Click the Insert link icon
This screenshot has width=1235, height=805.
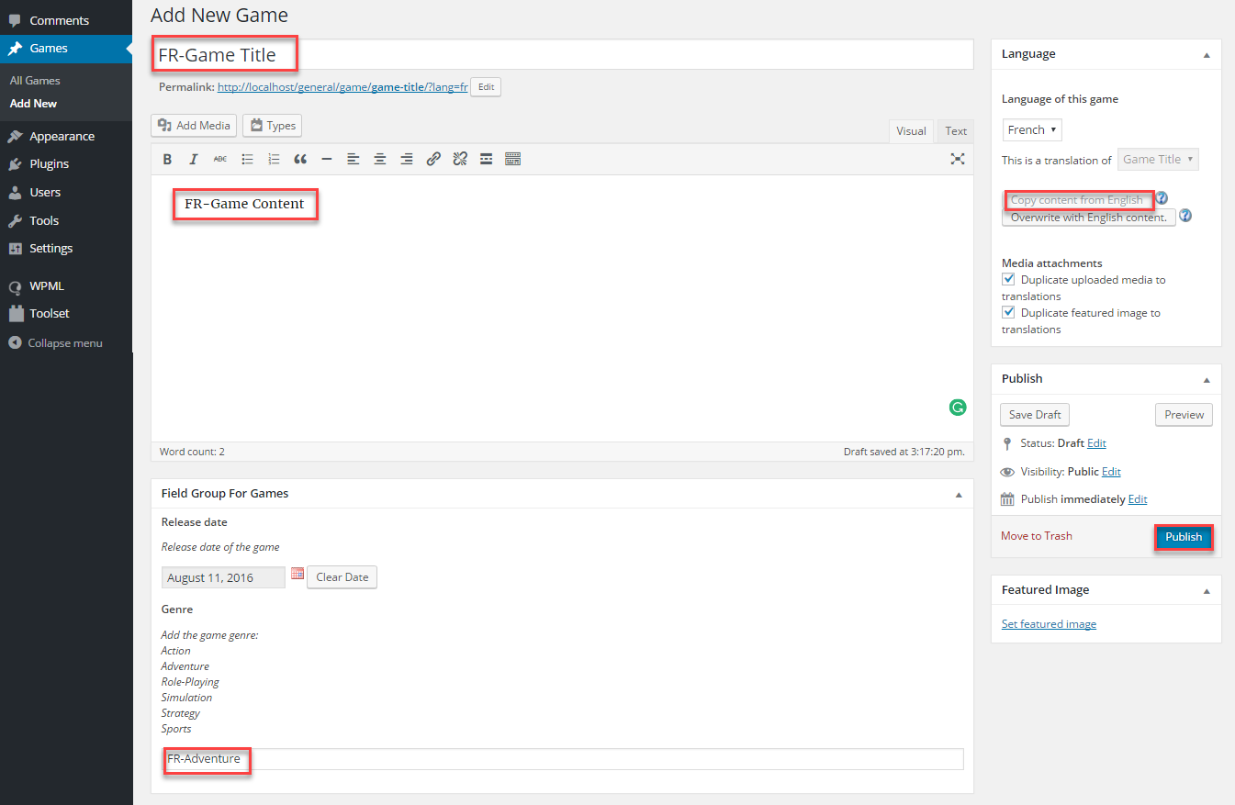click(x=433, y=159)
